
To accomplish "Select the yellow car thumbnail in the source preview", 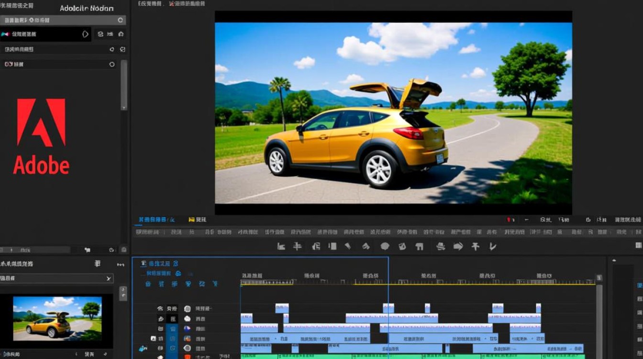I will [x=57, y=318].
